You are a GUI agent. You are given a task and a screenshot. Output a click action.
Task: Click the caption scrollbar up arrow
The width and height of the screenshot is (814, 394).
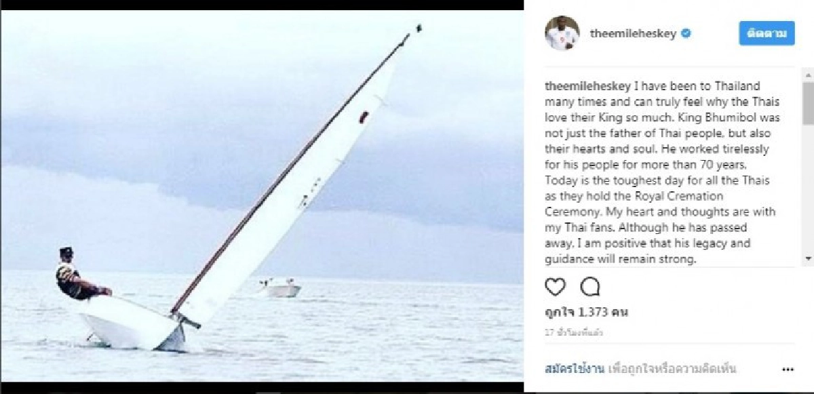click(x=808, y=72)
